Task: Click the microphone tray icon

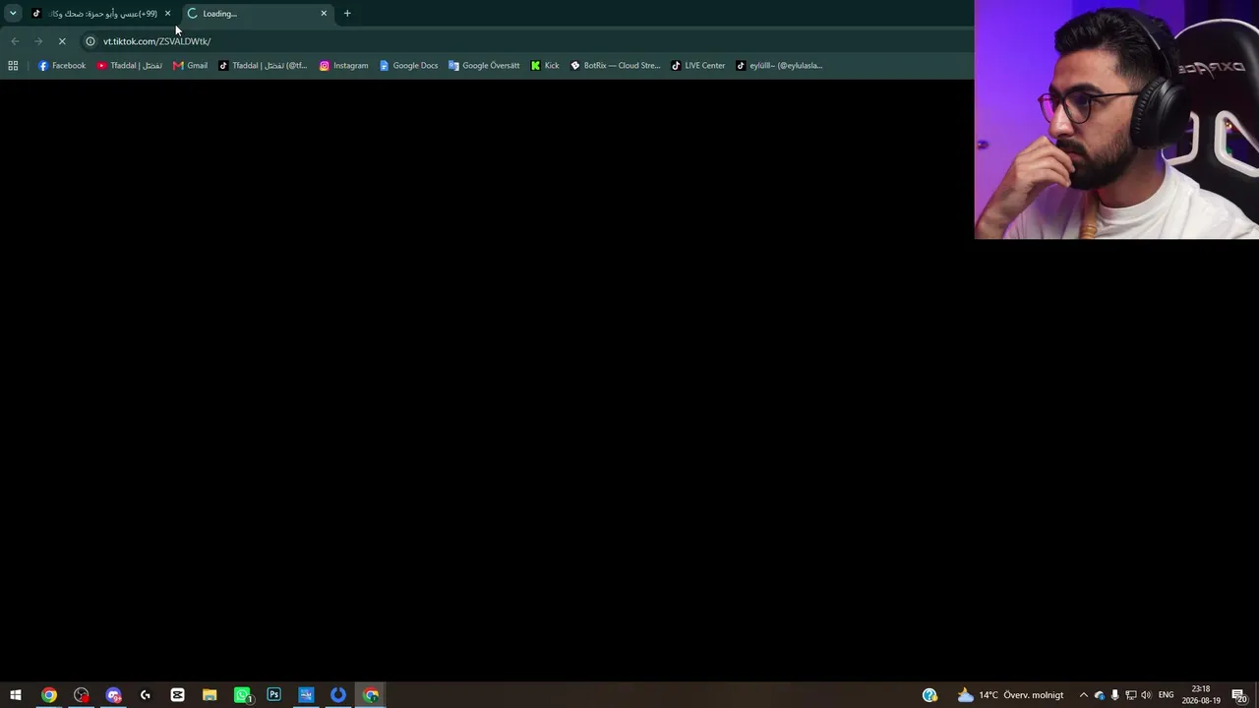Action: point(1115,695)
